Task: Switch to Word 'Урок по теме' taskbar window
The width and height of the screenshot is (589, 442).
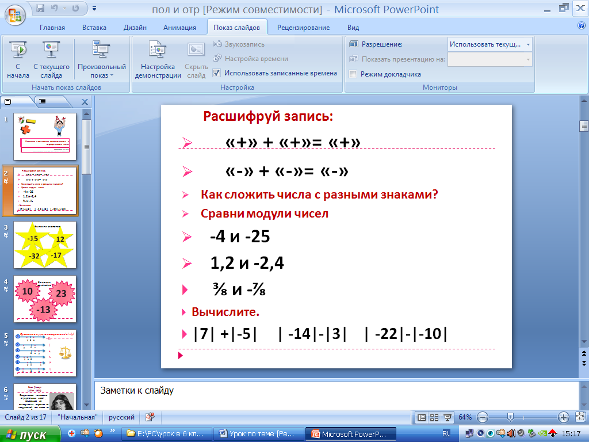Action: [259, 434]
